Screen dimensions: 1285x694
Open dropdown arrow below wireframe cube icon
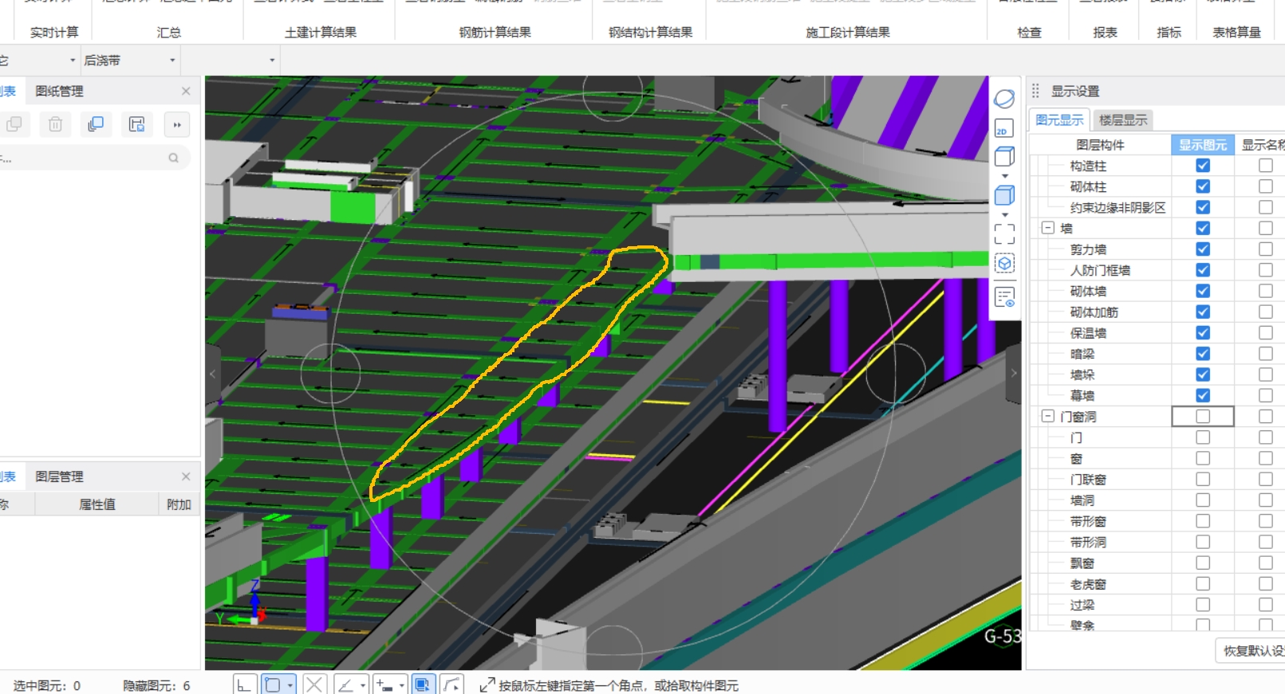[x=1005, y=176]
